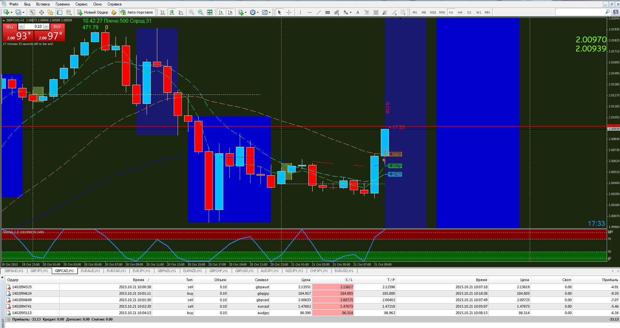The image size is (620, 328).
Task: Select the Fibonacci retracement tool
Action: pos(403,12)
